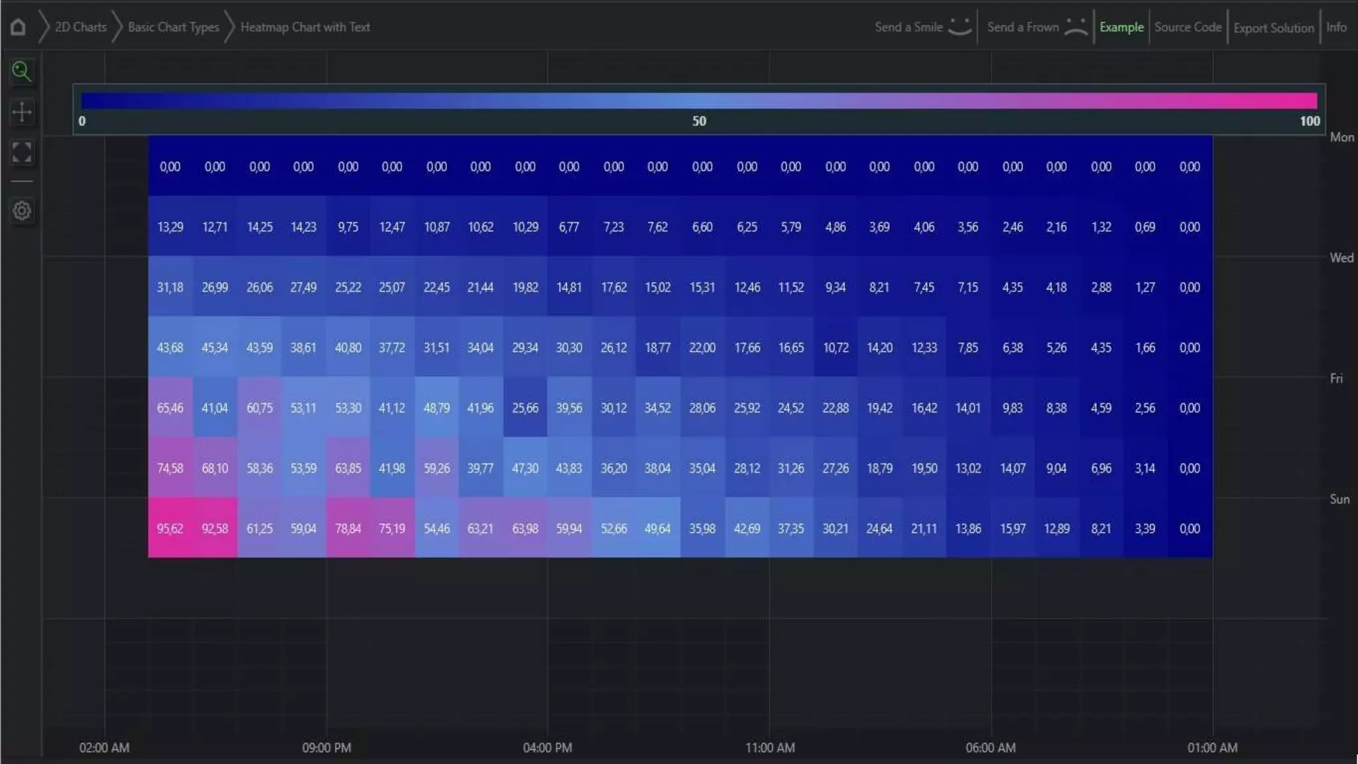Screen dimensions: 1358x764
Task: Open the Info tab
Action: click(1336, 27)
